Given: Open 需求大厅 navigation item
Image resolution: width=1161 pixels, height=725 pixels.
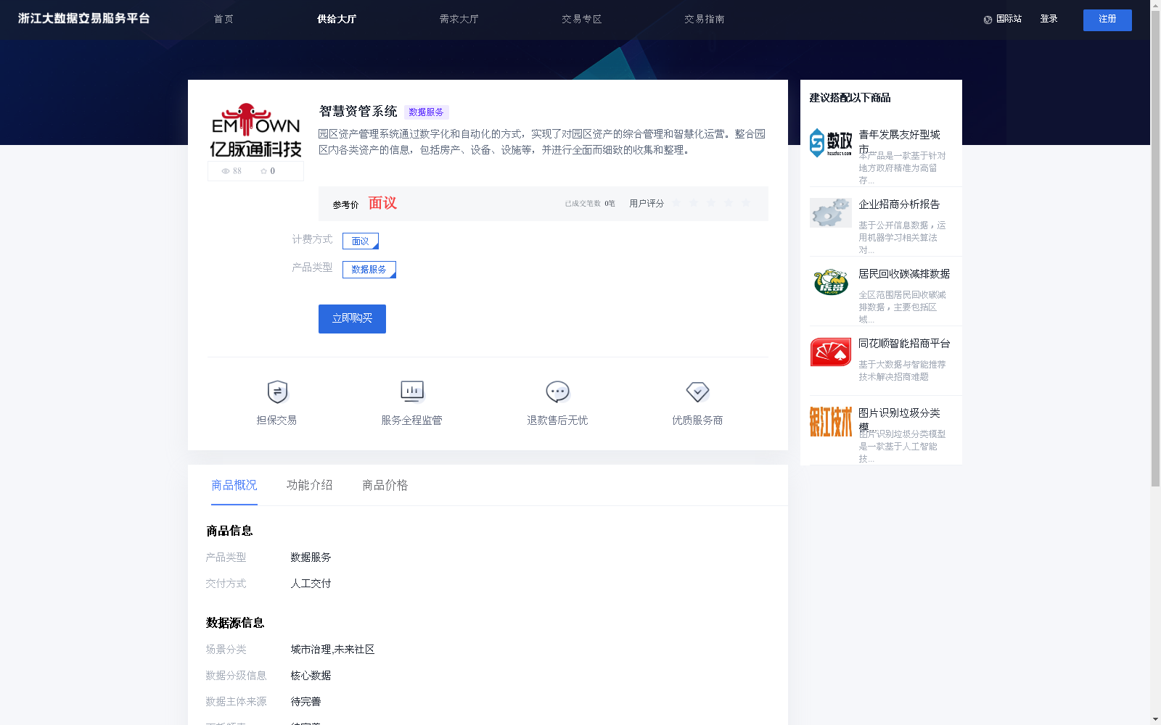Looking at the screenshot, I should coord(459,19).
